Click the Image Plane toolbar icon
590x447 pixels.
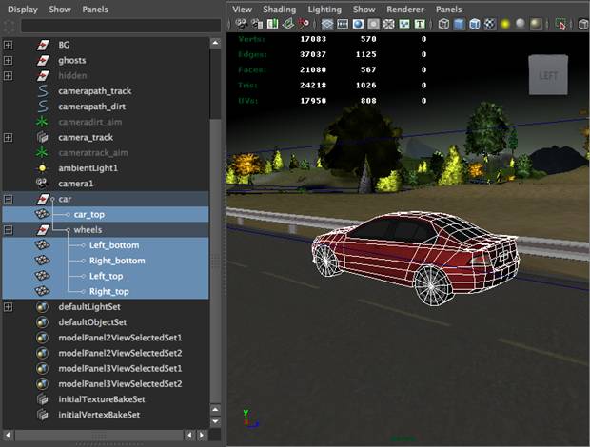[288, 24]
